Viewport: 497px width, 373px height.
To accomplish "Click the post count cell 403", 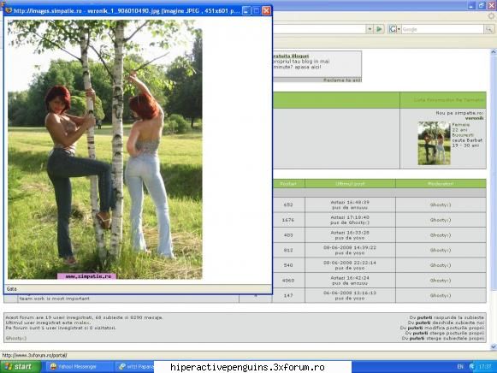I will 288,235.
